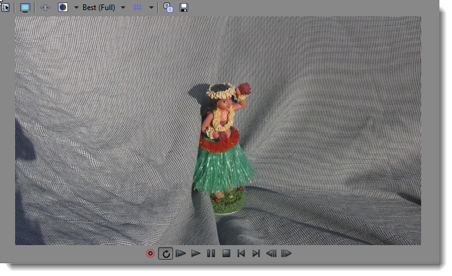This screenshot has height=276, width=452.
Task: Click the red Record button
Action: tap(150, 253)
